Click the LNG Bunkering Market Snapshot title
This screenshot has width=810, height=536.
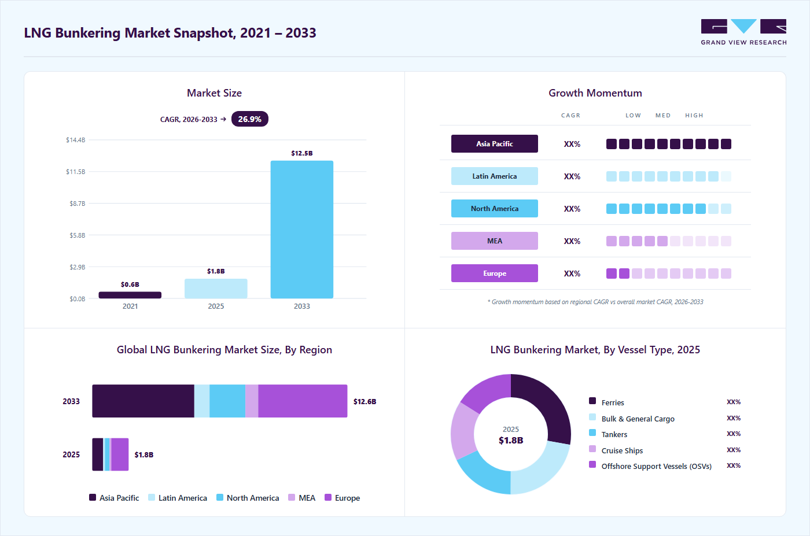[170, 33]
